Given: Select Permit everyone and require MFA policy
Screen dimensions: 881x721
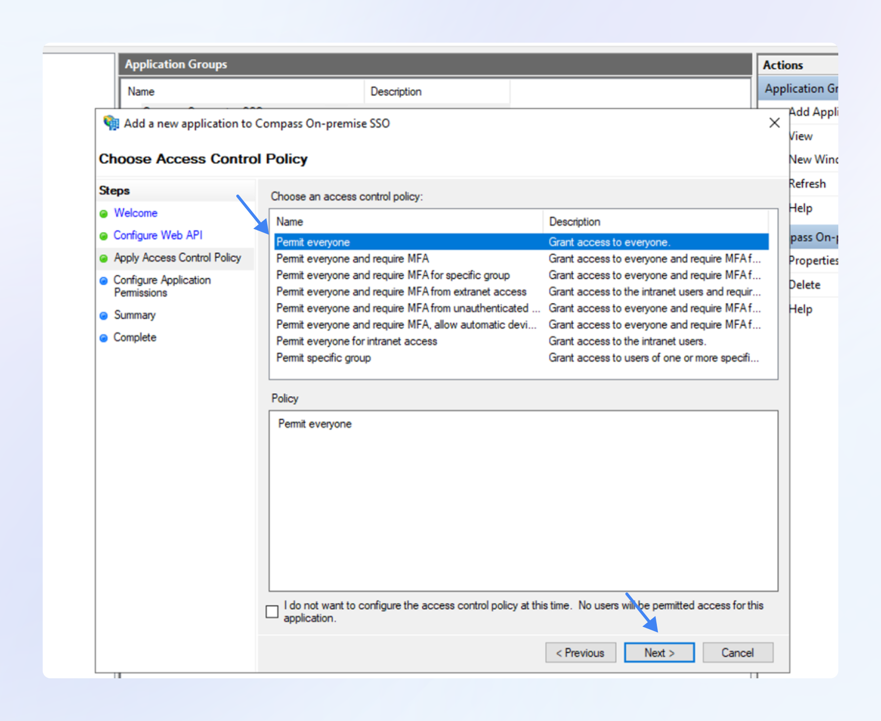Looking at the screenshot, I should click(x=353, y=259).
